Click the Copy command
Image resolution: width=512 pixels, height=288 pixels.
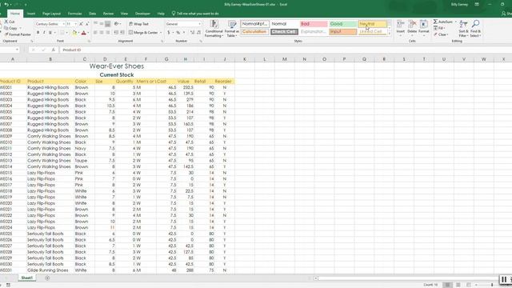coord(10,28)
